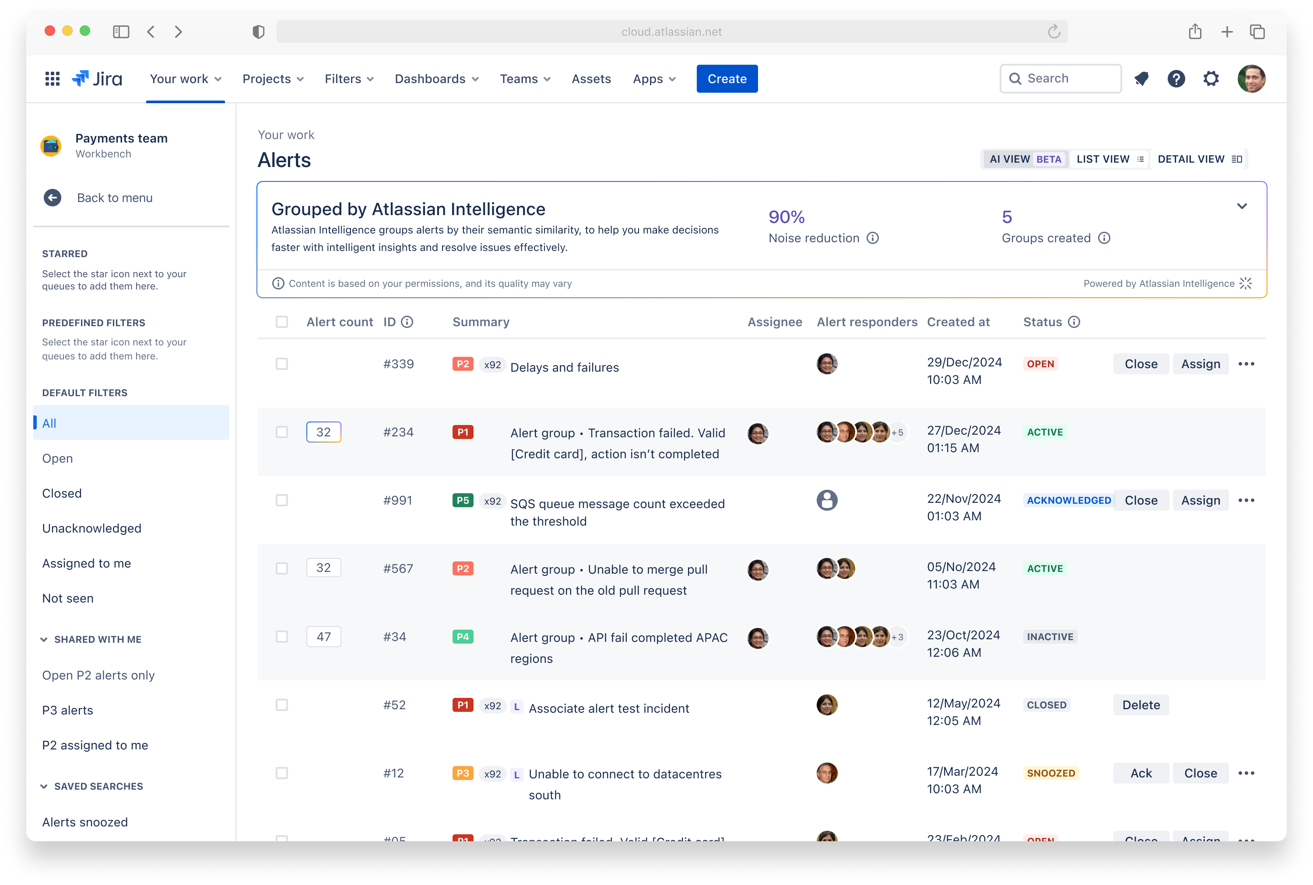Click the Payments team workbench icon

[x=51, y=146]
